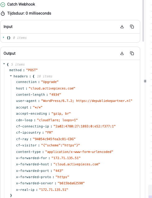Click the stopwatch duration icon
This screenshot has height=198, width=152.
click(x=3, y=13)
